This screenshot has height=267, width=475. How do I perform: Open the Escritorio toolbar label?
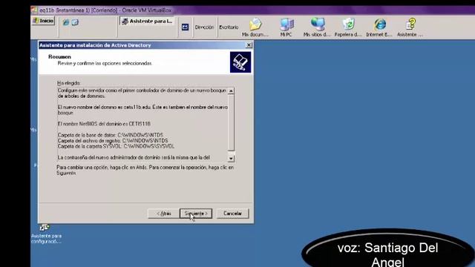pos(229,27)
